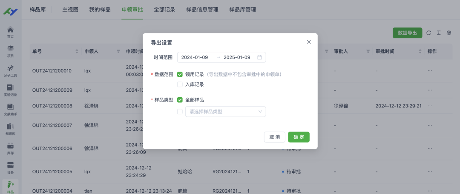Open actions menu for OUT24121200009
The width and height of the screenshot is (460, 194).
point(430,90)
